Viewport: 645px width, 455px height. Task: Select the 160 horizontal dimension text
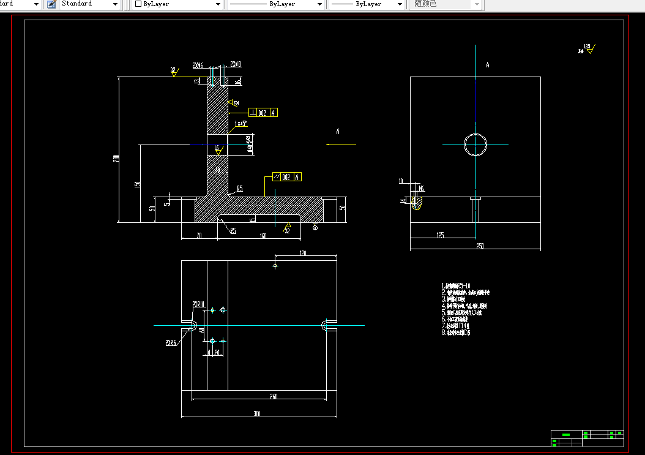click(x=263, y=236)
